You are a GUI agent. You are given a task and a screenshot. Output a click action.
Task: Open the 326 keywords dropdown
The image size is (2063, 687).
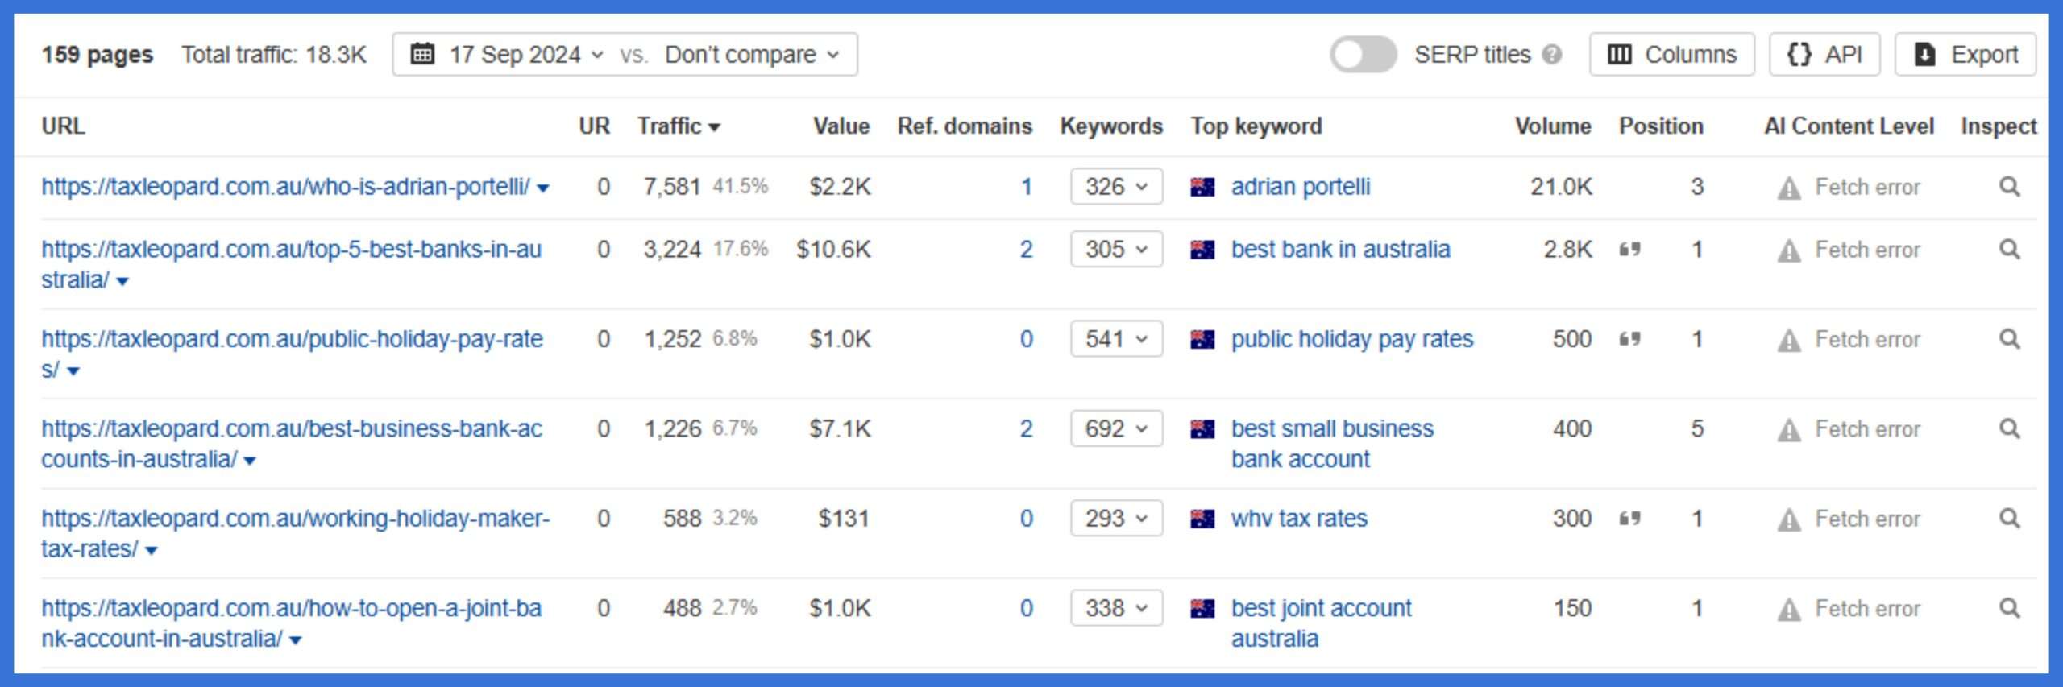pos(1116,187)
